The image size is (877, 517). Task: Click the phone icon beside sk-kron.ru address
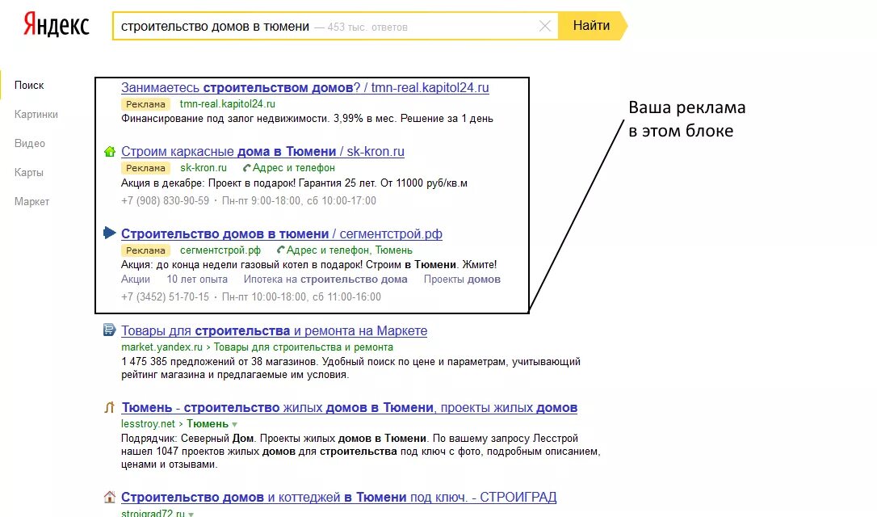pyautogui.click(x=246, y=168)
